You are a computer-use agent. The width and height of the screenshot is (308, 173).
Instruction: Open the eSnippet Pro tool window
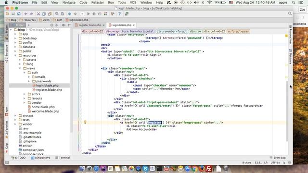click(40, 158)
